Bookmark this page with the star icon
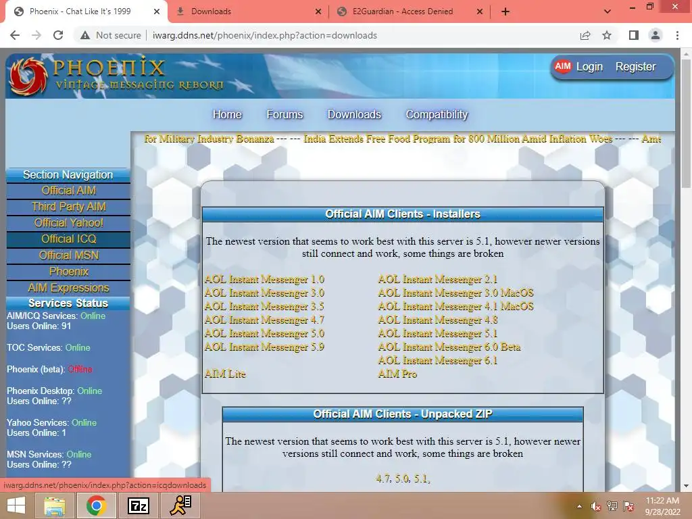 [x=607, y=35]
